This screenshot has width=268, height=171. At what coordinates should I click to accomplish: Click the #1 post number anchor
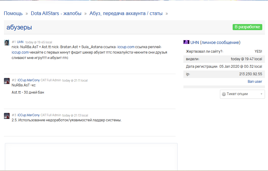pos(14,42)
